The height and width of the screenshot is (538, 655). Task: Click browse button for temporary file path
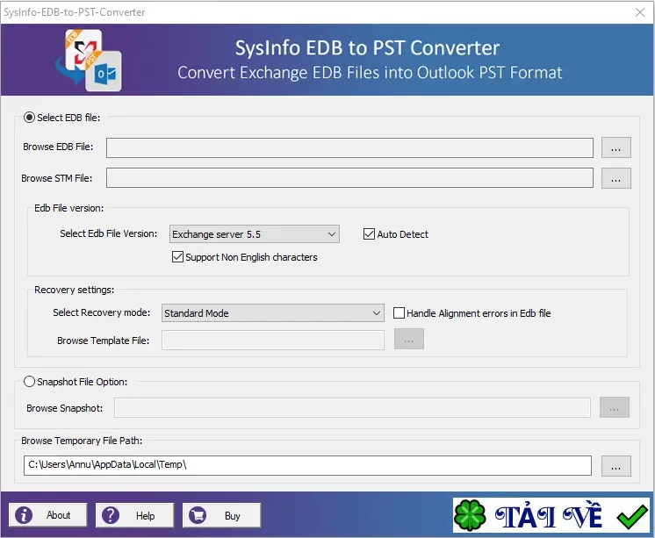[615, 466]
